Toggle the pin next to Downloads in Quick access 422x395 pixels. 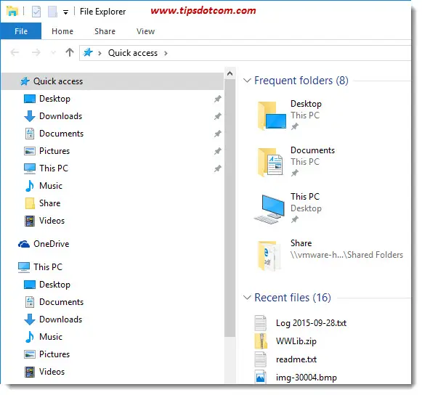click(x=217, y=116)
